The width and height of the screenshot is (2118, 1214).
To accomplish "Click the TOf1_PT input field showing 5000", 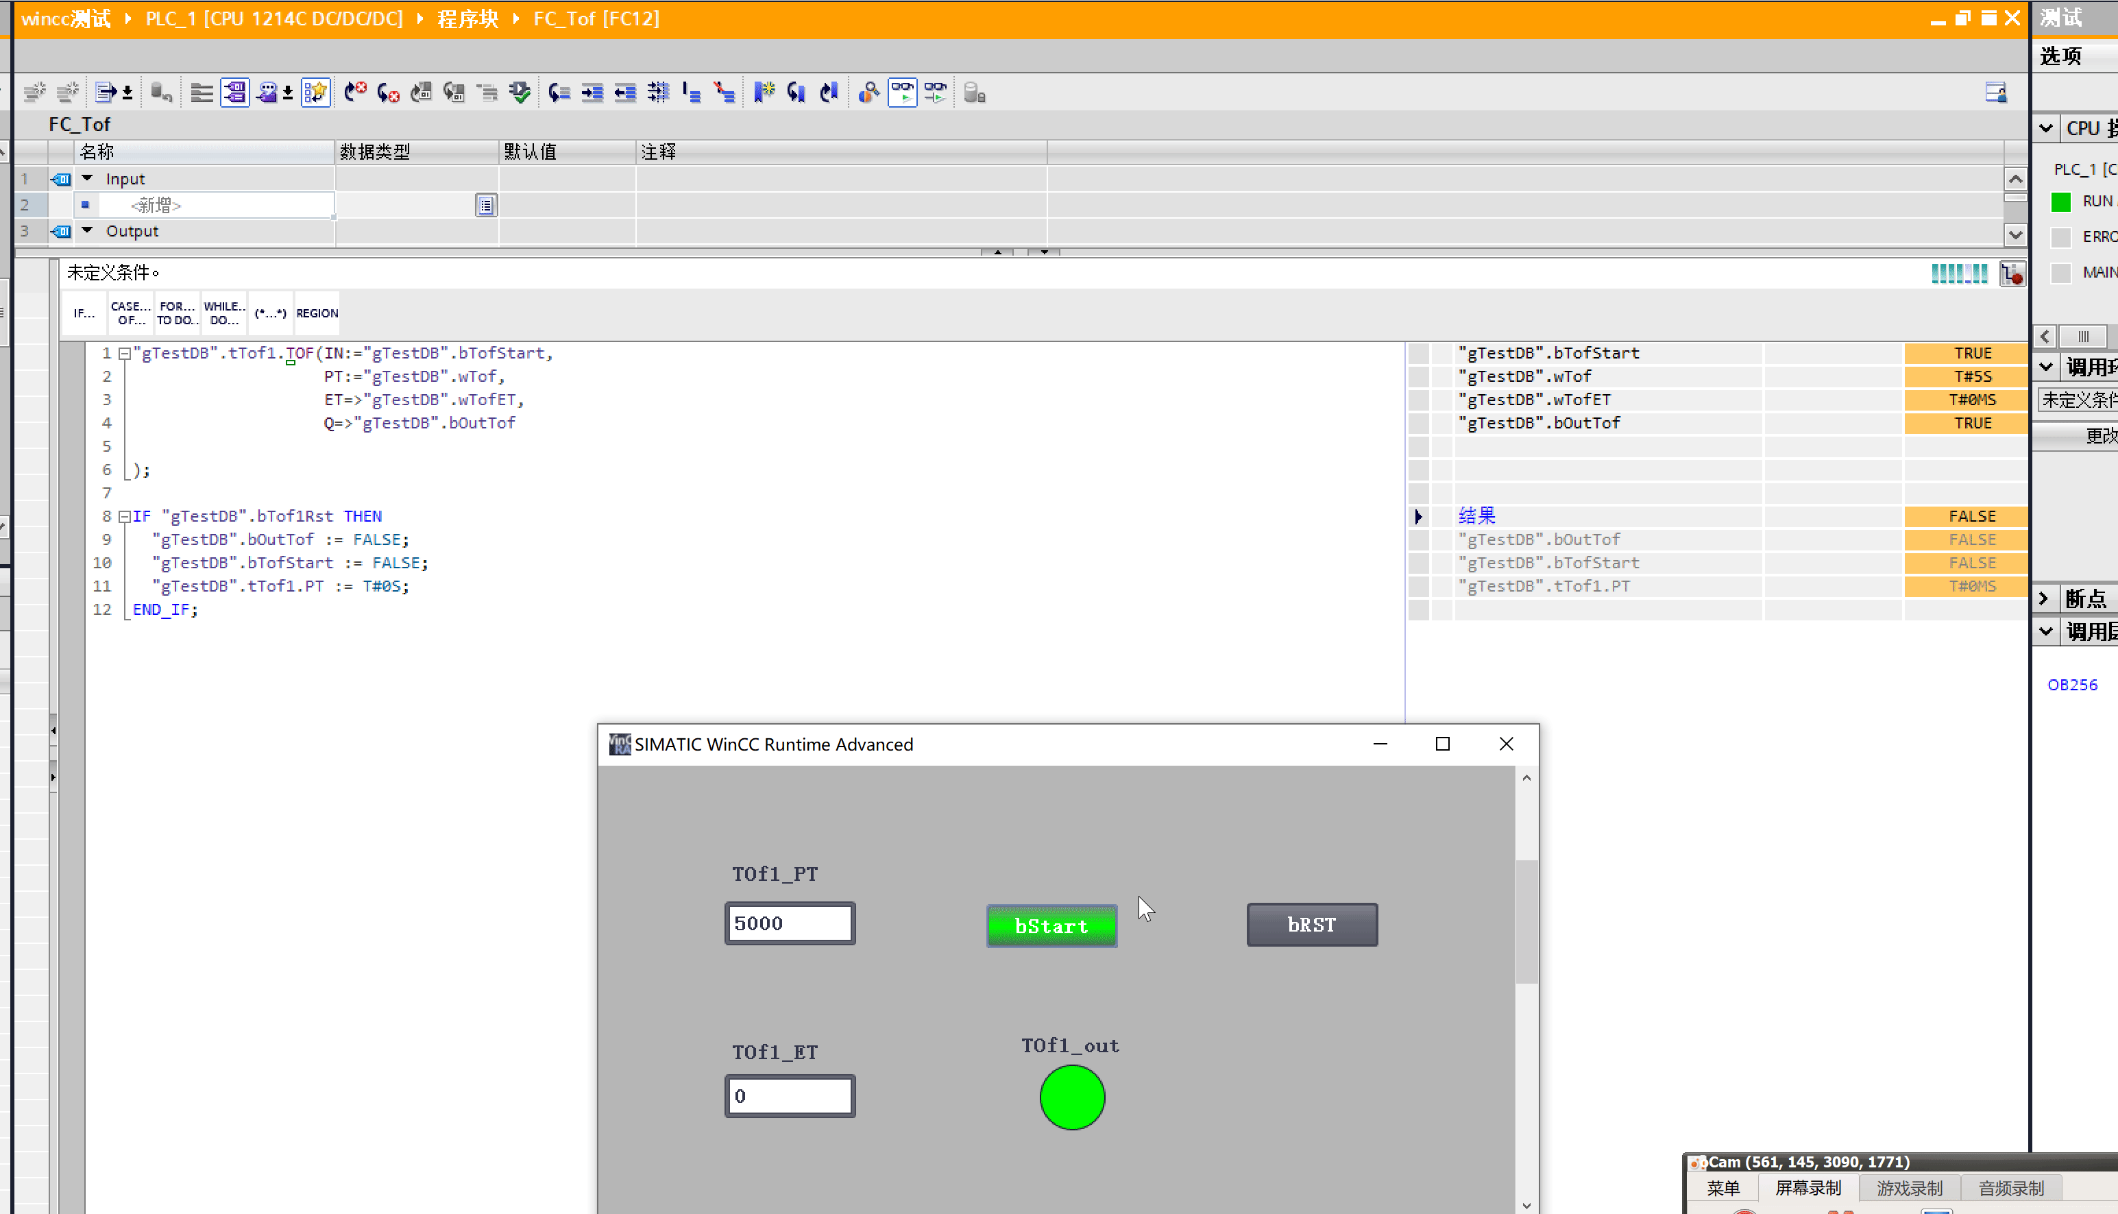I will pos(790,924).
